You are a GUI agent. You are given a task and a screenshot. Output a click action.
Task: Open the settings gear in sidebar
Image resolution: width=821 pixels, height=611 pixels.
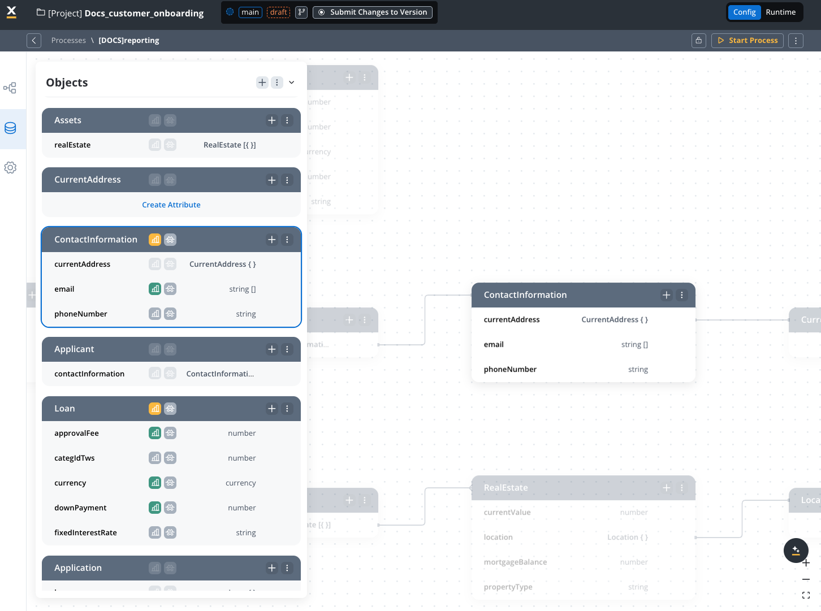pyautogui.click(x=10, y=168)
